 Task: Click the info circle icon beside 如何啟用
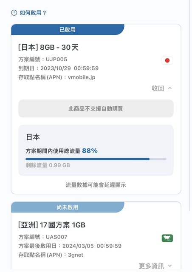14,13
